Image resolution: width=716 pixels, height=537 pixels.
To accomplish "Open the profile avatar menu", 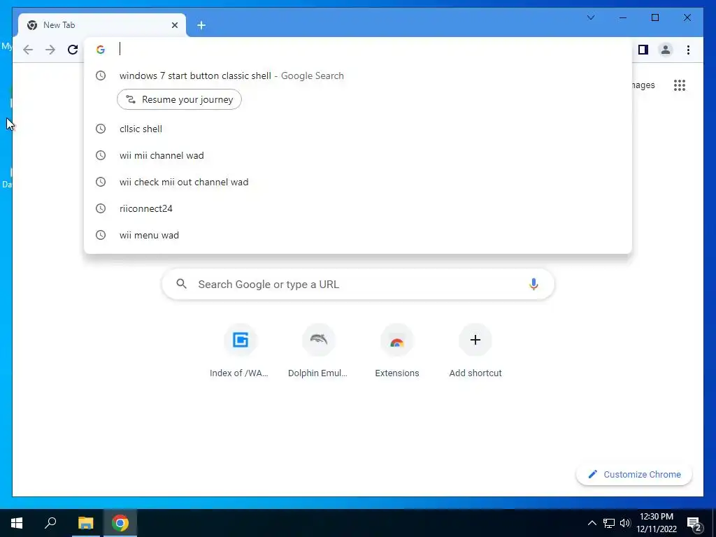I will pos(666,50).
